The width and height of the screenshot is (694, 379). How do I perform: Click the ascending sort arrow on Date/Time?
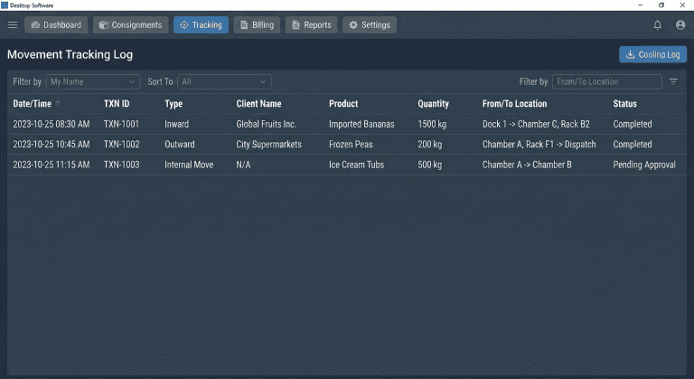pos(58,104)
